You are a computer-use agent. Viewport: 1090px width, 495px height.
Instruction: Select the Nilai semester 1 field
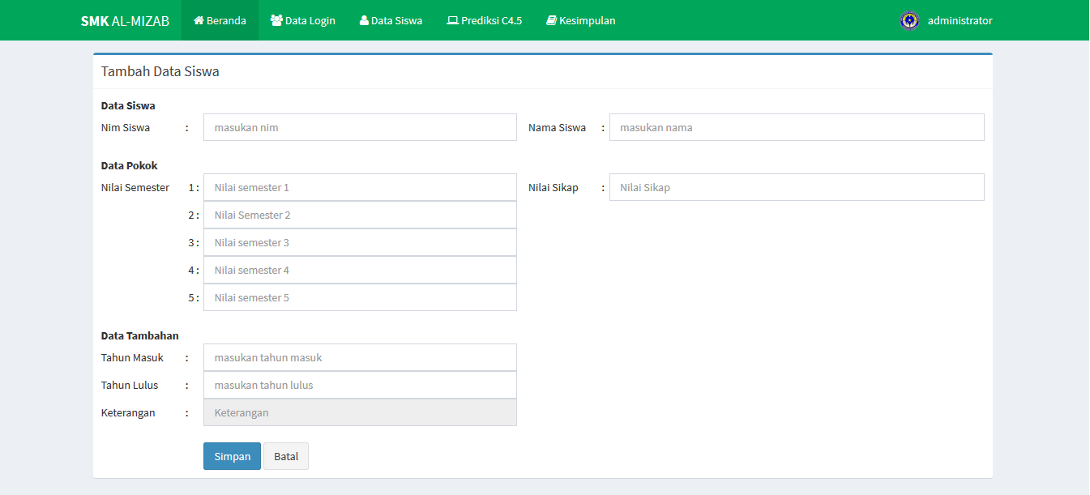(x=360, y=187)
